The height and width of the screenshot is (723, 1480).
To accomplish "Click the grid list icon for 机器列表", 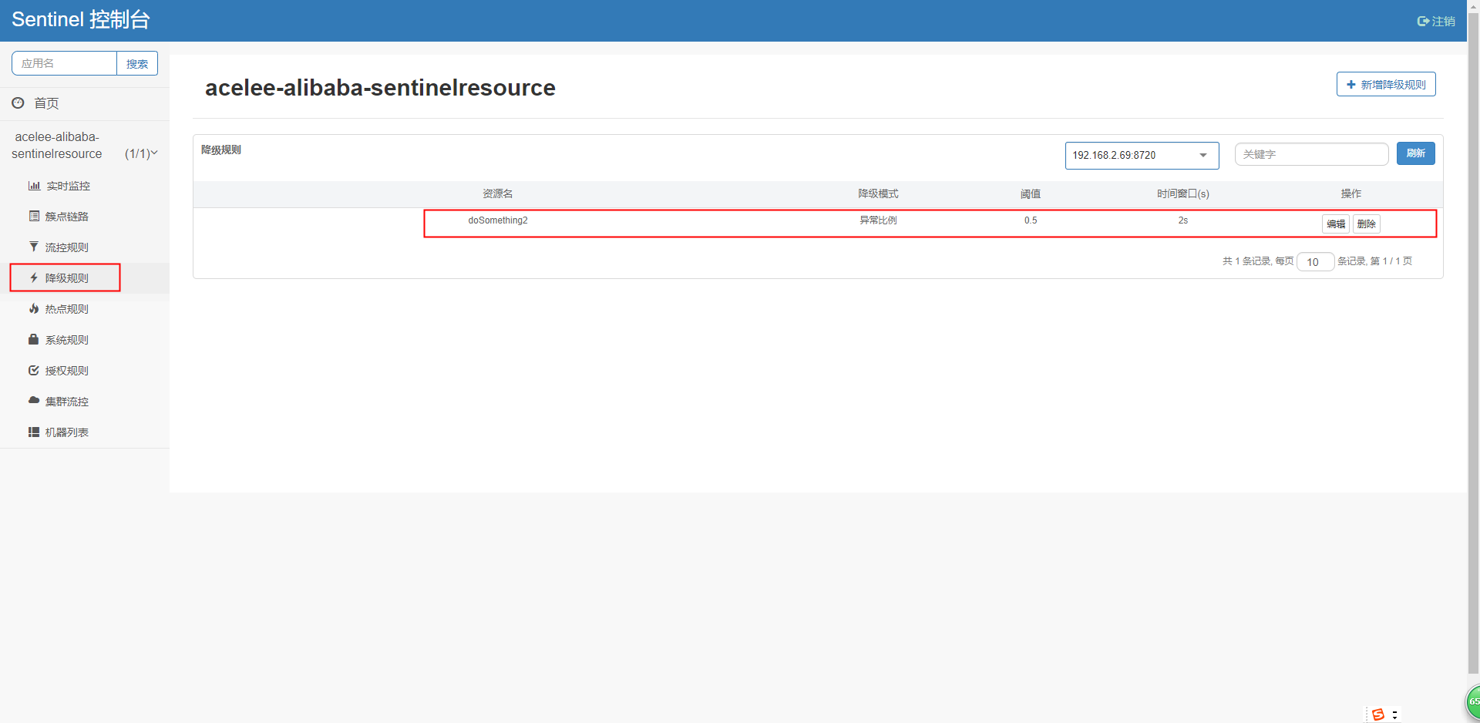I will 34,432.
